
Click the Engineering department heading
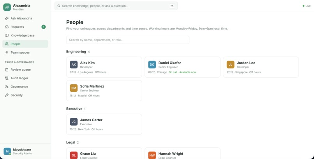[76, 52]
